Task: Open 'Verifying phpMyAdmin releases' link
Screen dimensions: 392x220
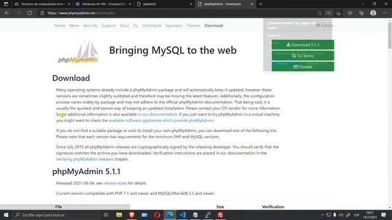Action: (85, 159)
